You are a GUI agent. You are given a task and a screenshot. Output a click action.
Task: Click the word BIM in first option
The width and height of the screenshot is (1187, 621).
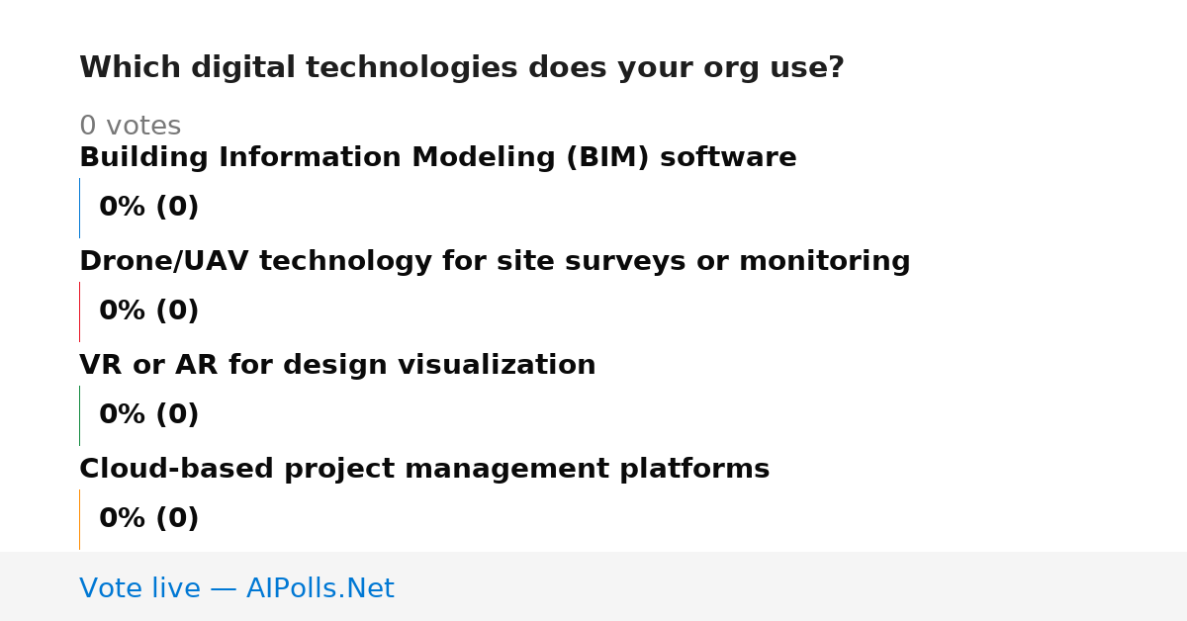[607, 158]
